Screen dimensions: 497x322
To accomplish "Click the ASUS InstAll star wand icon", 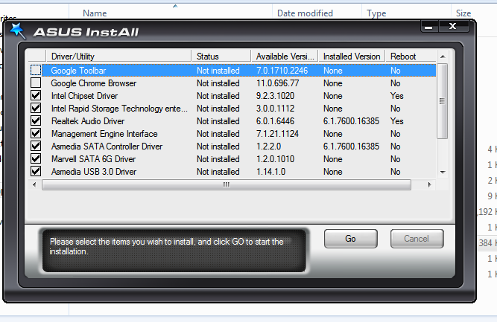I will [17, 31].
